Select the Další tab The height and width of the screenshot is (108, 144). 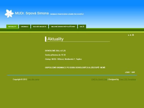[82, 27]
